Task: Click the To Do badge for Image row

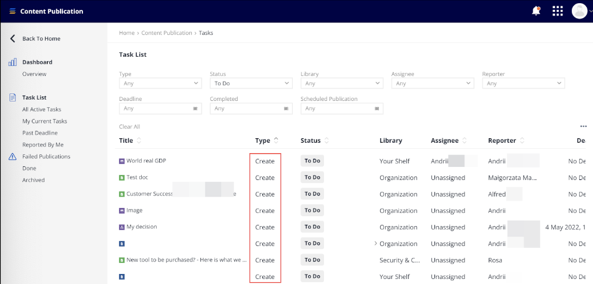Action: click(312, 211)
